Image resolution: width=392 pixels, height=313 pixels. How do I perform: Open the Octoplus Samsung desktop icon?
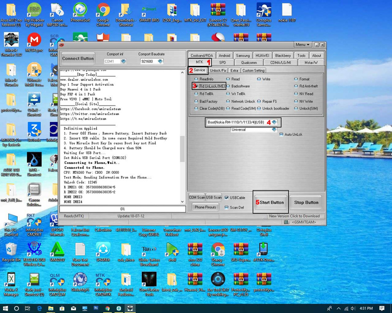point(264,14)
